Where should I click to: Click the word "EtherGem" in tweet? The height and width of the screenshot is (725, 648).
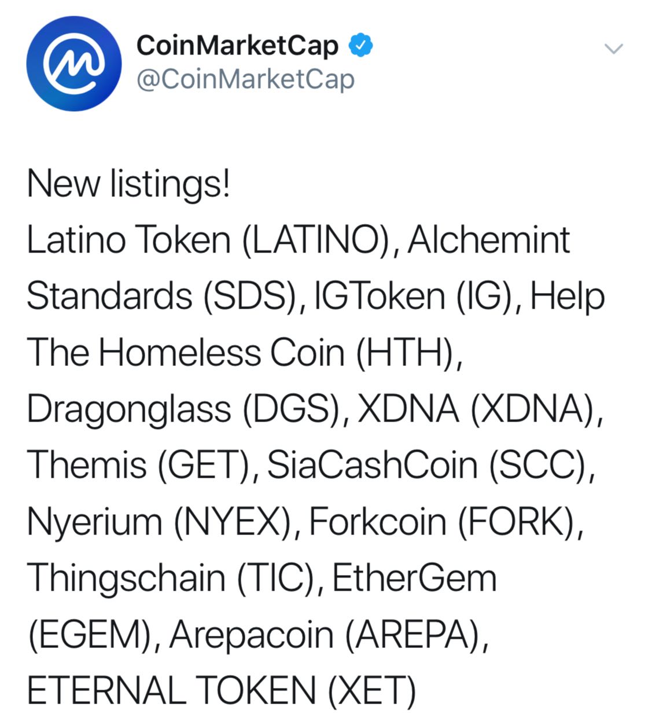click(x=414, y=577)
